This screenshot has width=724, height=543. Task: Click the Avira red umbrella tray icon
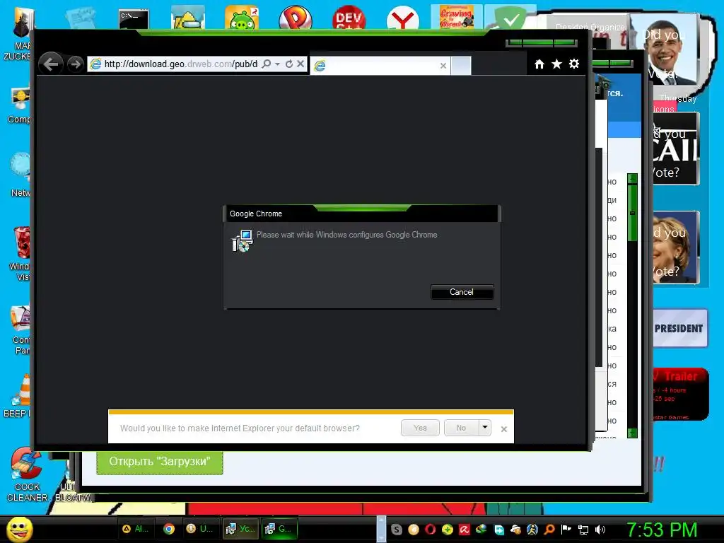(464, 530)
